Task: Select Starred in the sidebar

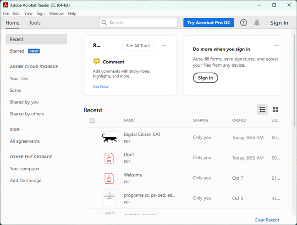Action: point(17,51)
